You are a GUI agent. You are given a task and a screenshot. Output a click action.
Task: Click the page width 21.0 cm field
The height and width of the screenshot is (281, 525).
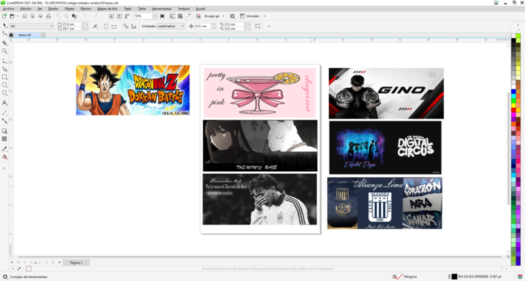coord(72,24)
